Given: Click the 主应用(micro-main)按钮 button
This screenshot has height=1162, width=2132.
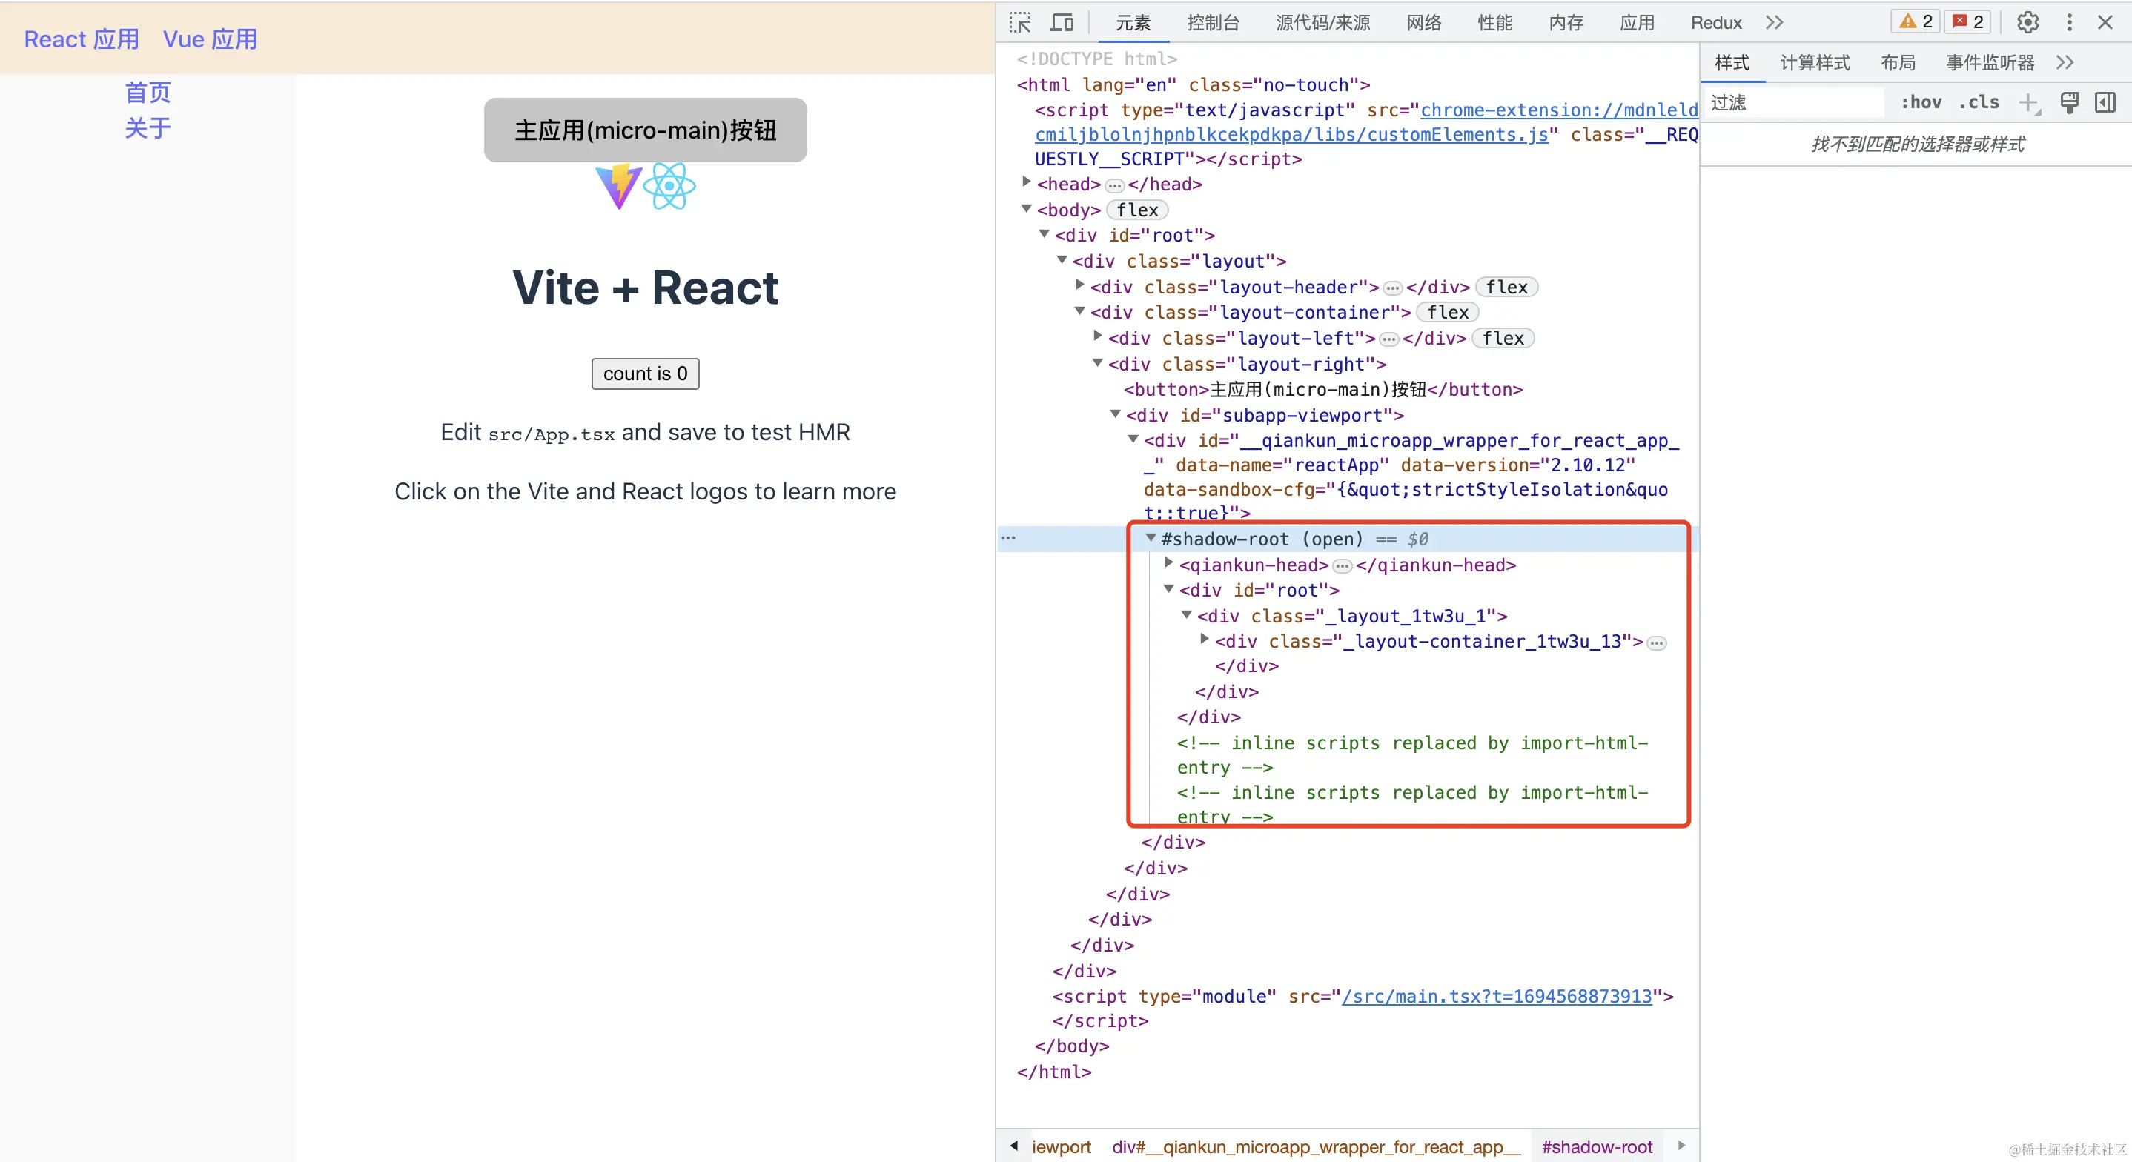Looking at the screenshot, I should 645,130.
